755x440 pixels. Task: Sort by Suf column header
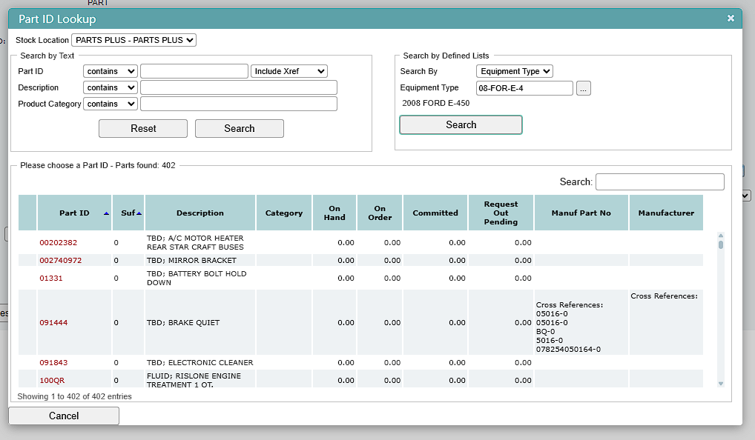coord(128,213)
